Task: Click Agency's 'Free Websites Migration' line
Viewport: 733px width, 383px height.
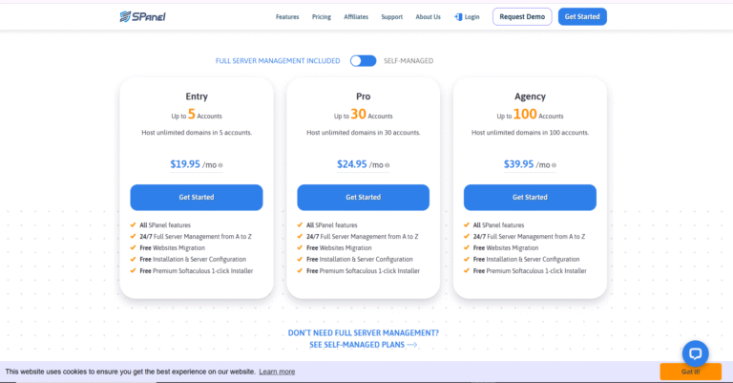Action: point(506,247)
